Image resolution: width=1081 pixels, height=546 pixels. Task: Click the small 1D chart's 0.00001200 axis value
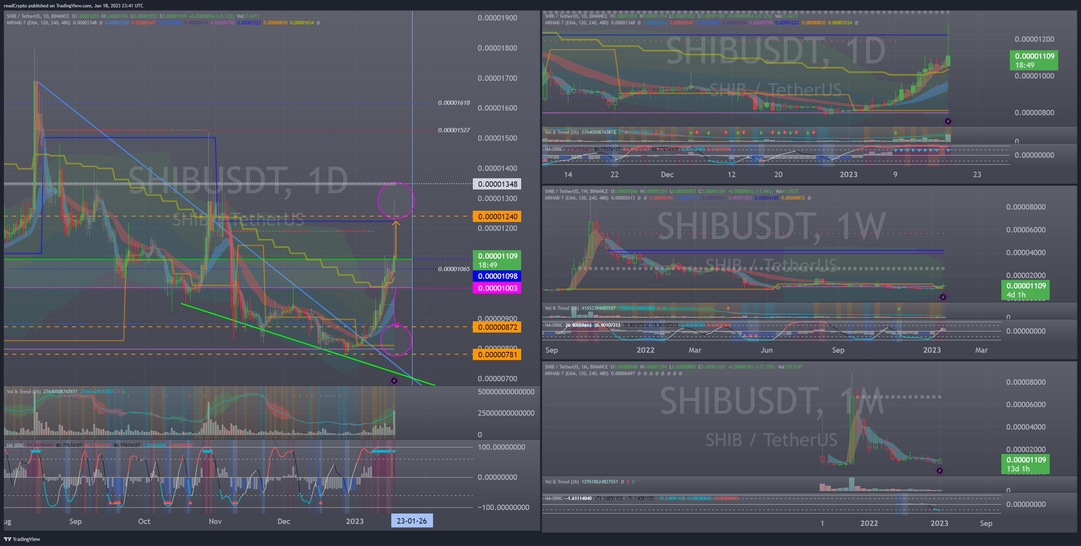(x=1034, y=39)
